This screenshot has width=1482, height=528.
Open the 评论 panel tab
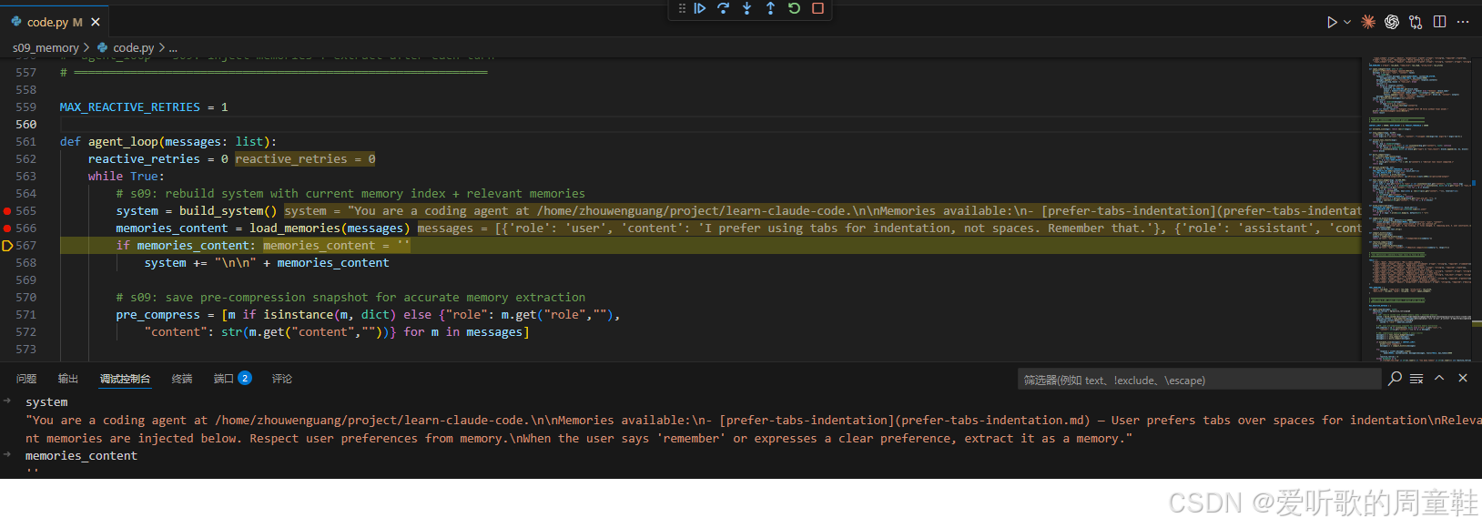282,379
